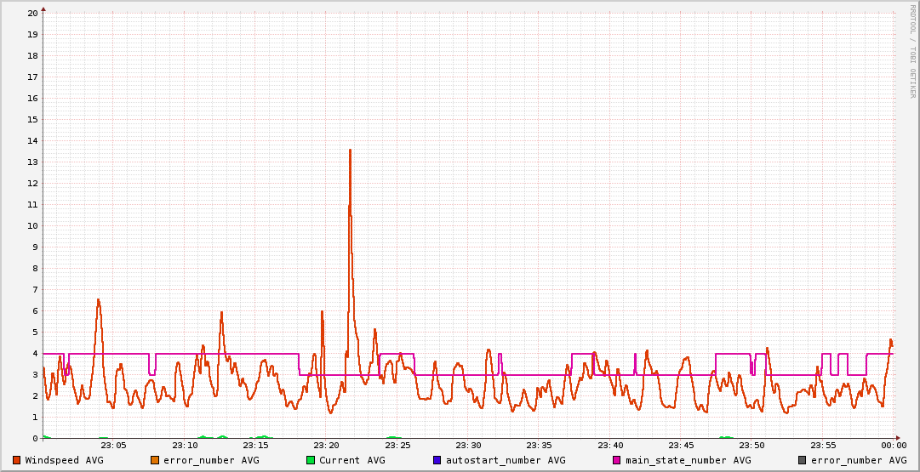The image size is (920, 472).
Task: Click the gray error_number legend swatch
Action: coord(802,460)
